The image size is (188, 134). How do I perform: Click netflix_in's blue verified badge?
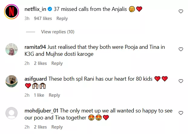50,9
